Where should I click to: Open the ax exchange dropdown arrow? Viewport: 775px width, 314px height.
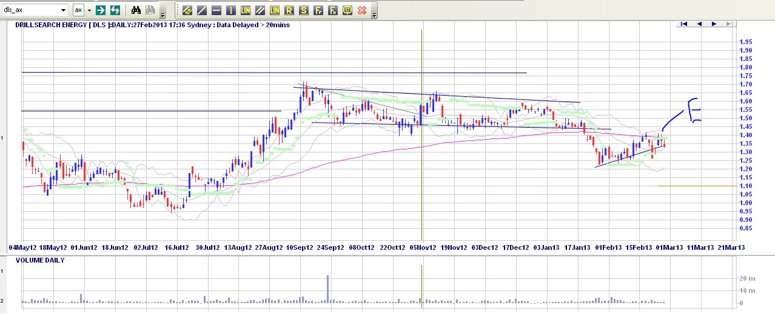(x=89, y=10)
